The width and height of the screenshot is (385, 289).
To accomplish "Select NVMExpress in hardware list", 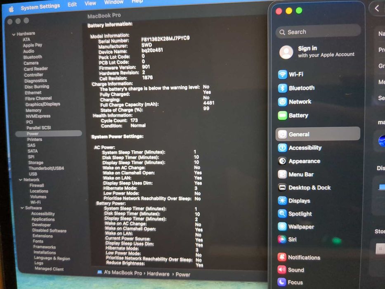I will point(38,116).
